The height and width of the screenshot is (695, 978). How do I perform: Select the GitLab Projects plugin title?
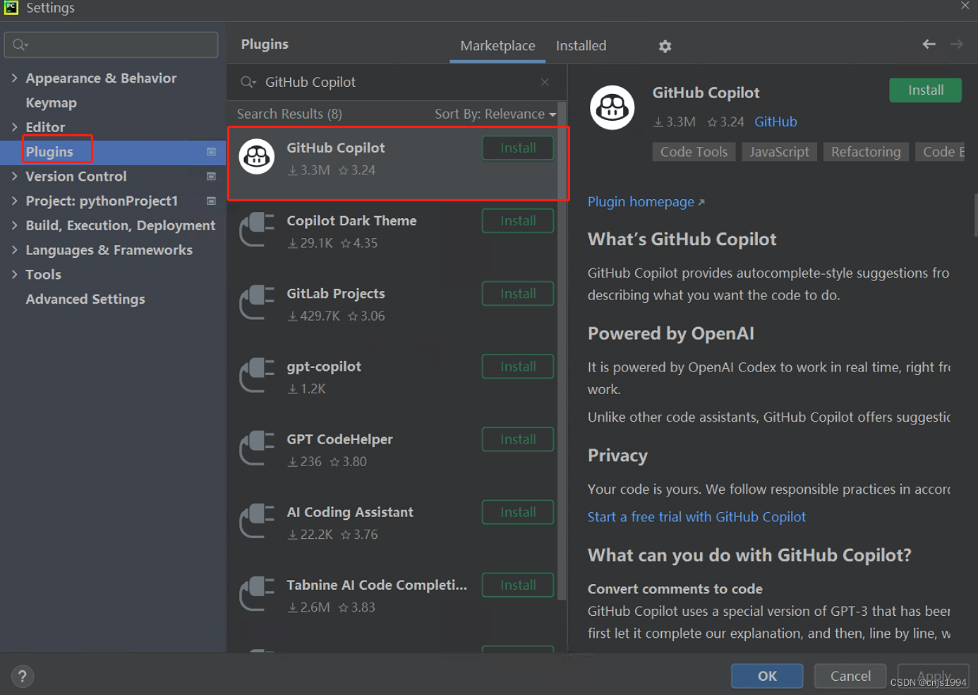click(x=336, y=294)
